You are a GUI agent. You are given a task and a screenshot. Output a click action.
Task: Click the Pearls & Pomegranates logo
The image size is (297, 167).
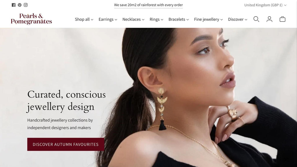pos(31,19)
